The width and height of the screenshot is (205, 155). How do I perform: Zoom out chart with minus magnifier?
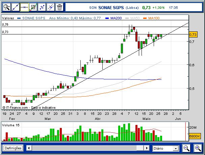tap(186, 148)
